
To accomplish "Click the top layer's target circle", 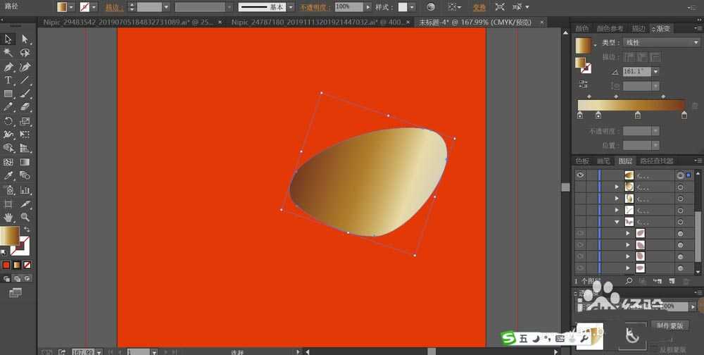I will [x=680, y=175].
